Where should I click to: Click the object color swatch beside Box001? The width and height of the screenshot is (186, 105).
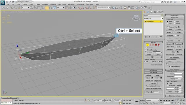162,15
